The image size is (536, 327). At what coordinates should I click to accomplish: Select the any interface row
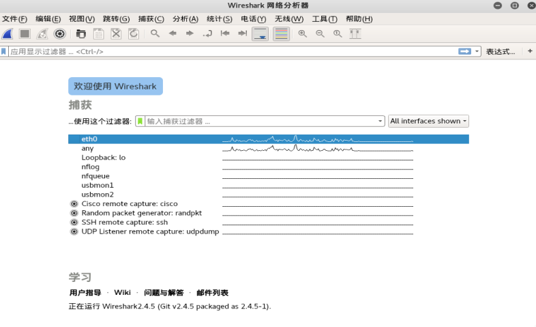269,148
